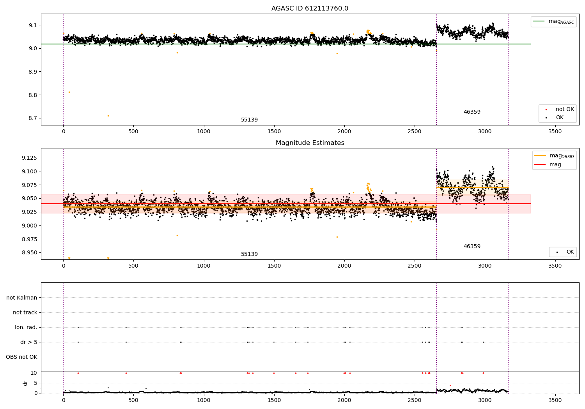Click the red 'not OK' marker in top legend

click(546, 110)
